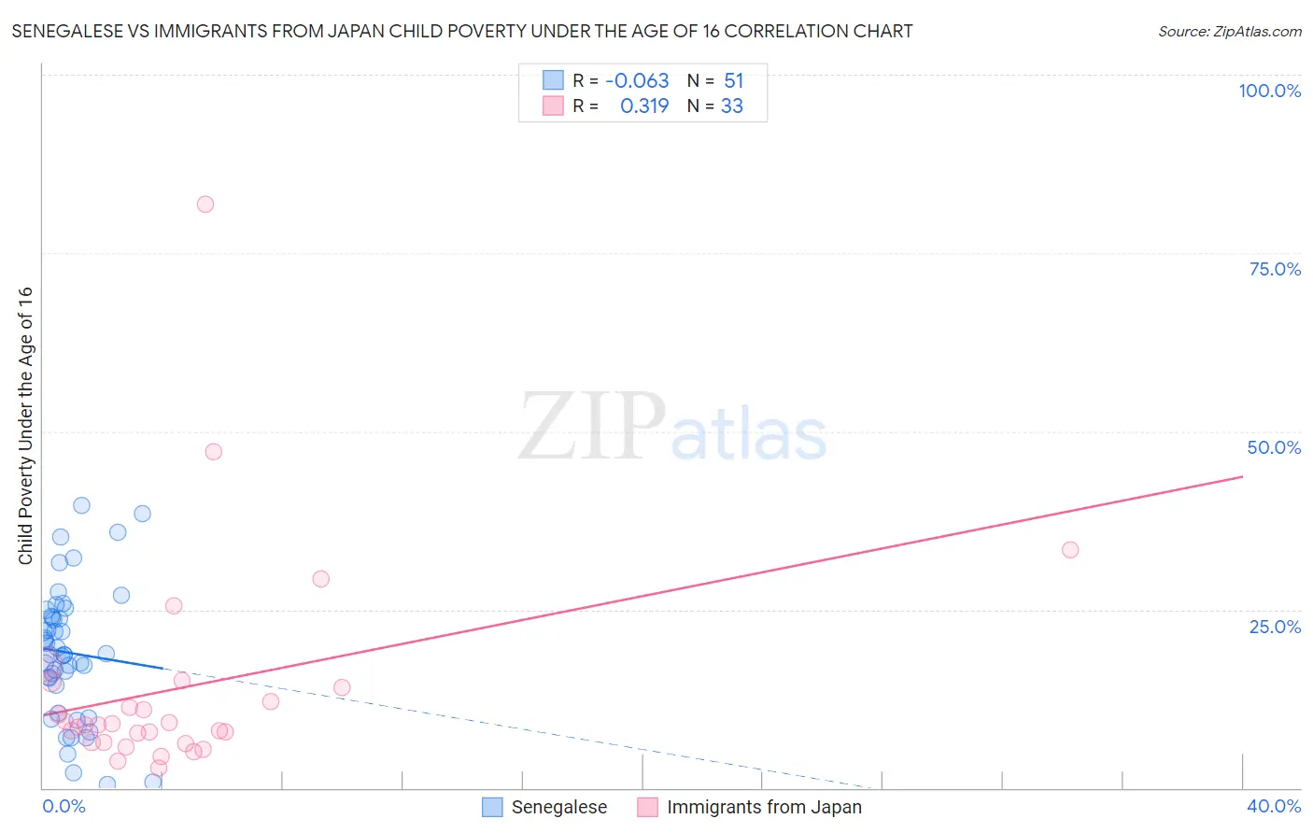Select the Senegalese legend label
1313x833 pixels.
tap(559, 807)
